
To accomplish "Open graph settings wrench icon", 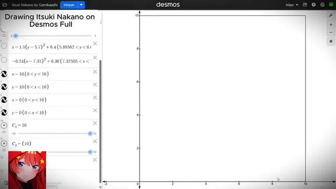I will coord(331,15).
